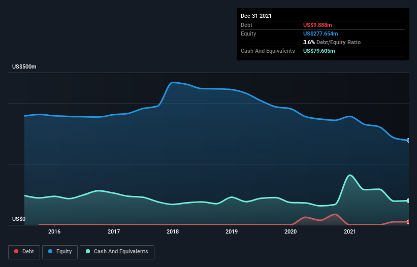Click the 2020 x-axis label

click(291, 231)
